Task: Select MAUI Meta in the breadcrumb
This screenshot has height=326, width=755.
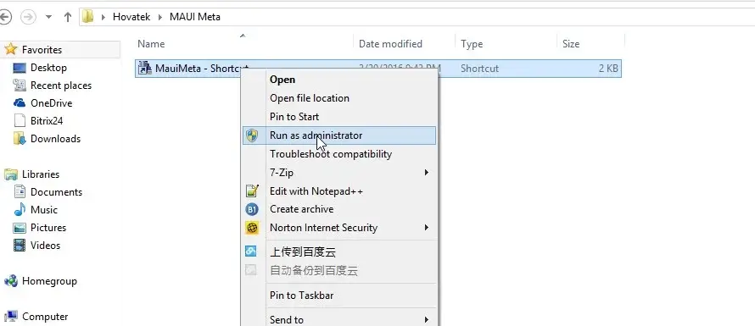Action: [194, 17]
